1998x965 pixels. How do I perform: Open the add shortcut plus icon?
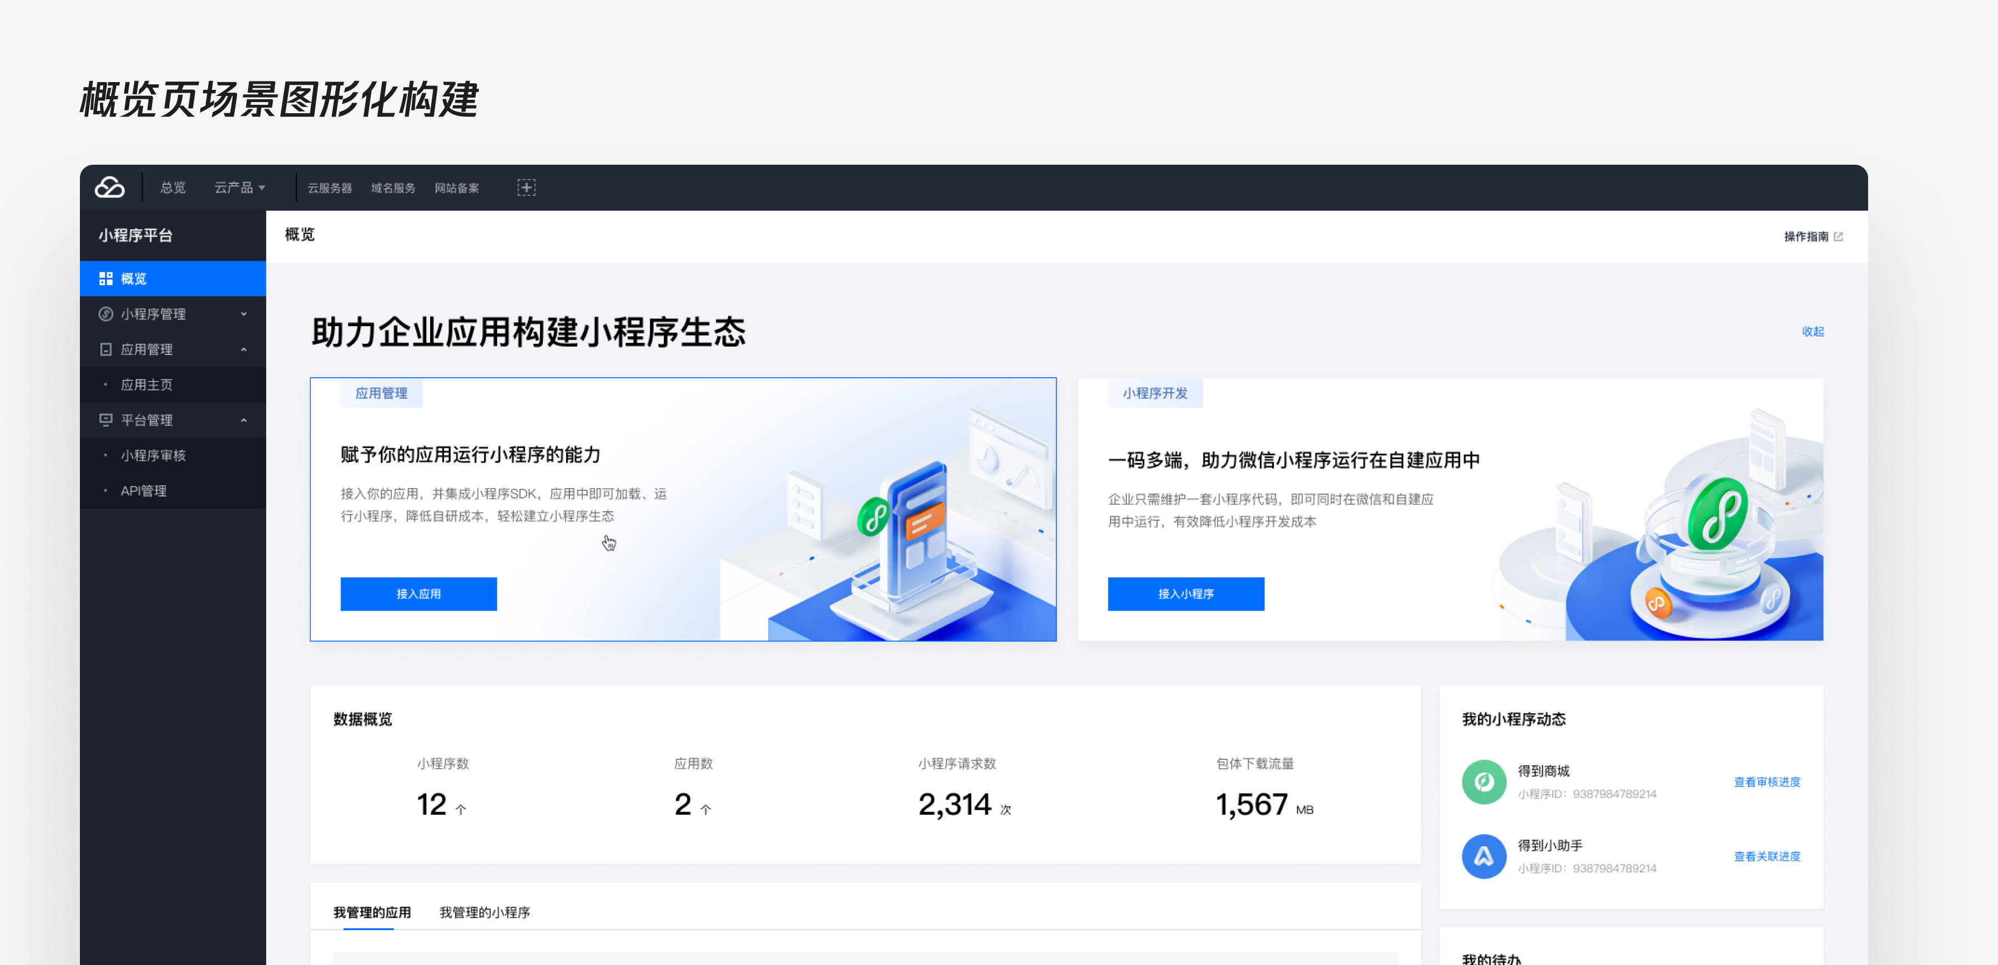[526, 187]
